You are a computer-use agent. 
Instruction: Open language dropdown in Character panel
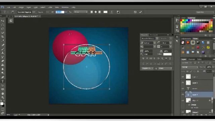[147, 68]
